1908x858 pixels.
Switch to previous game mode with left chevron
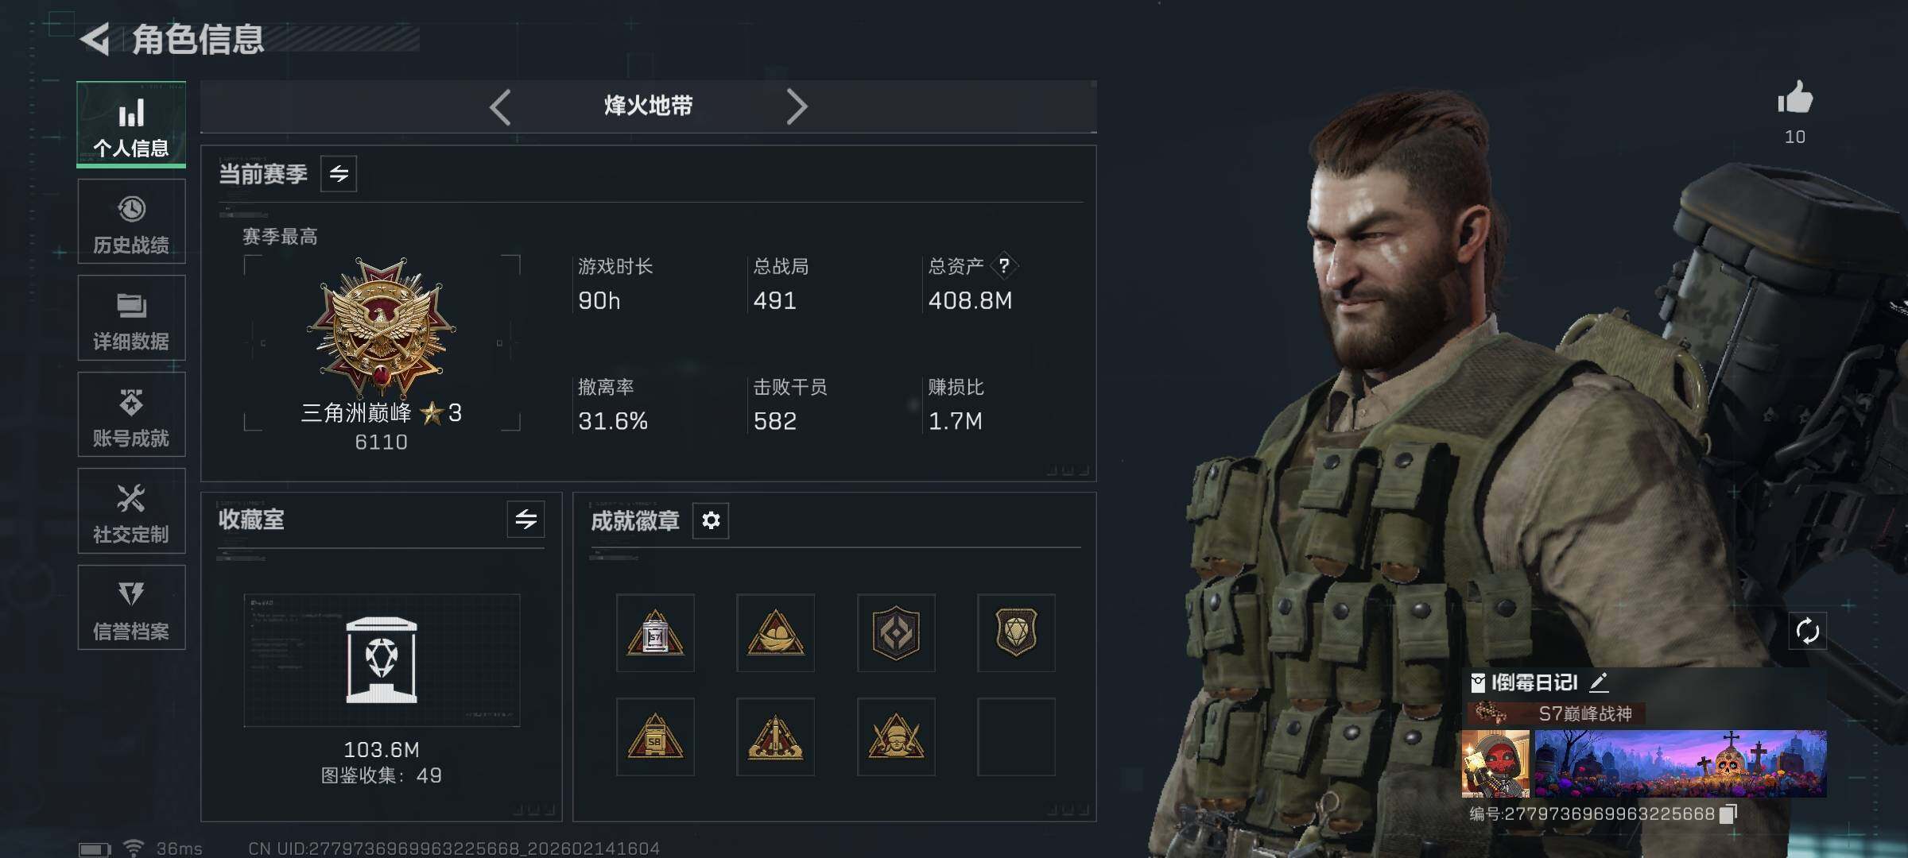coord(500,106)
